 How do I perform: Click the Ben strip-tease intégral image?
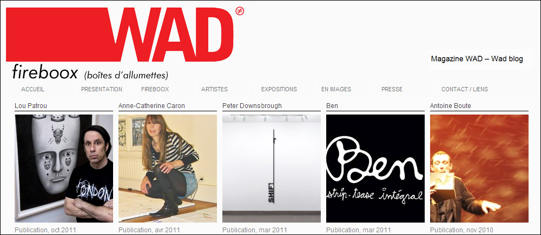pyautogui.click(x=375, y=169)
